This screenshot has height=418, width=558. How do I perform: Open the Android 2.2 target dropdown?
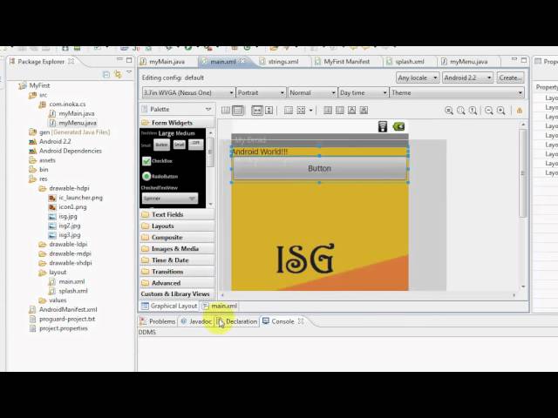click(x=467, y=78)
